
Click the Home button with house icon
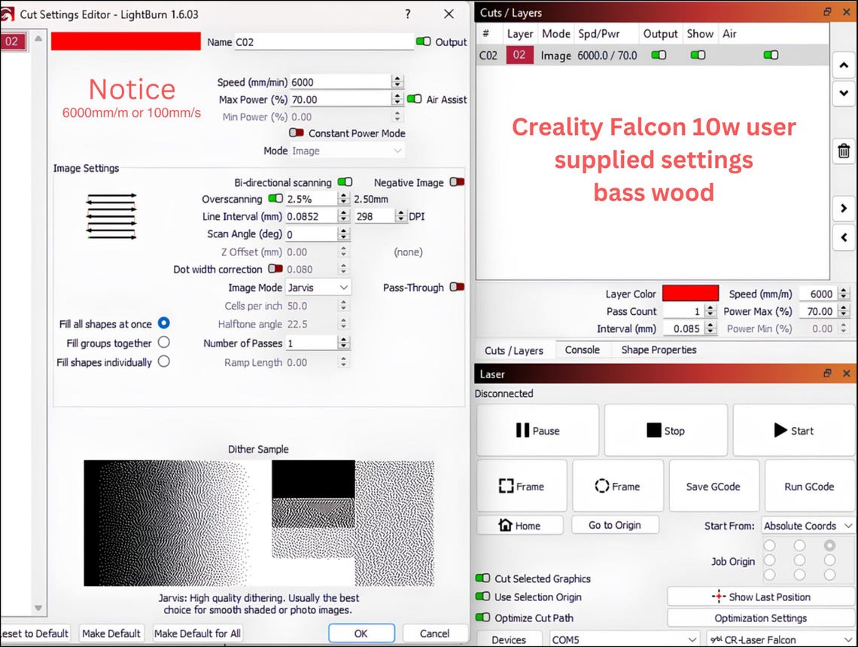(520, 526)
